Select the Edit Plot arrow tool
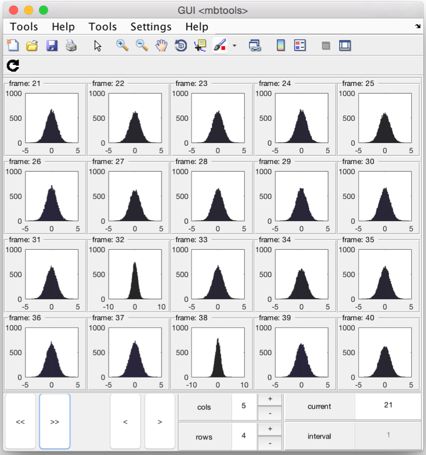The height and width of the screenshot is (455, 426). coord(97,46)
